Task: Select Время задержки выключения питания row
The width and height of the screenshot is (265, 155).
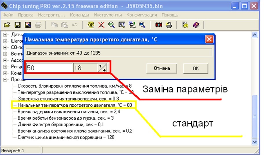Action: pos(69,111)
